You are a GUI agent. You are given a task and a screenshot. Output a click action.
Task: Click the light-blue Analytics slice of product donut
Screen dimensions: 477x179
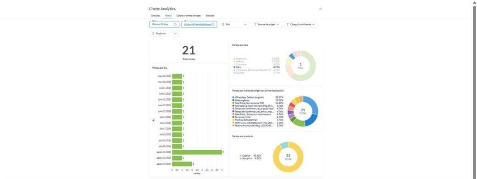pos(284,145)
